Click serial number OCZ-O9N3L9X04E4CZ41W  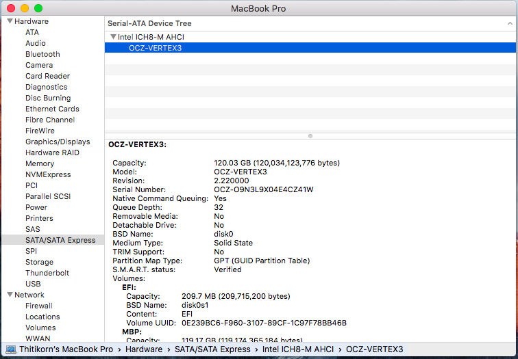[x=264, y=189]
